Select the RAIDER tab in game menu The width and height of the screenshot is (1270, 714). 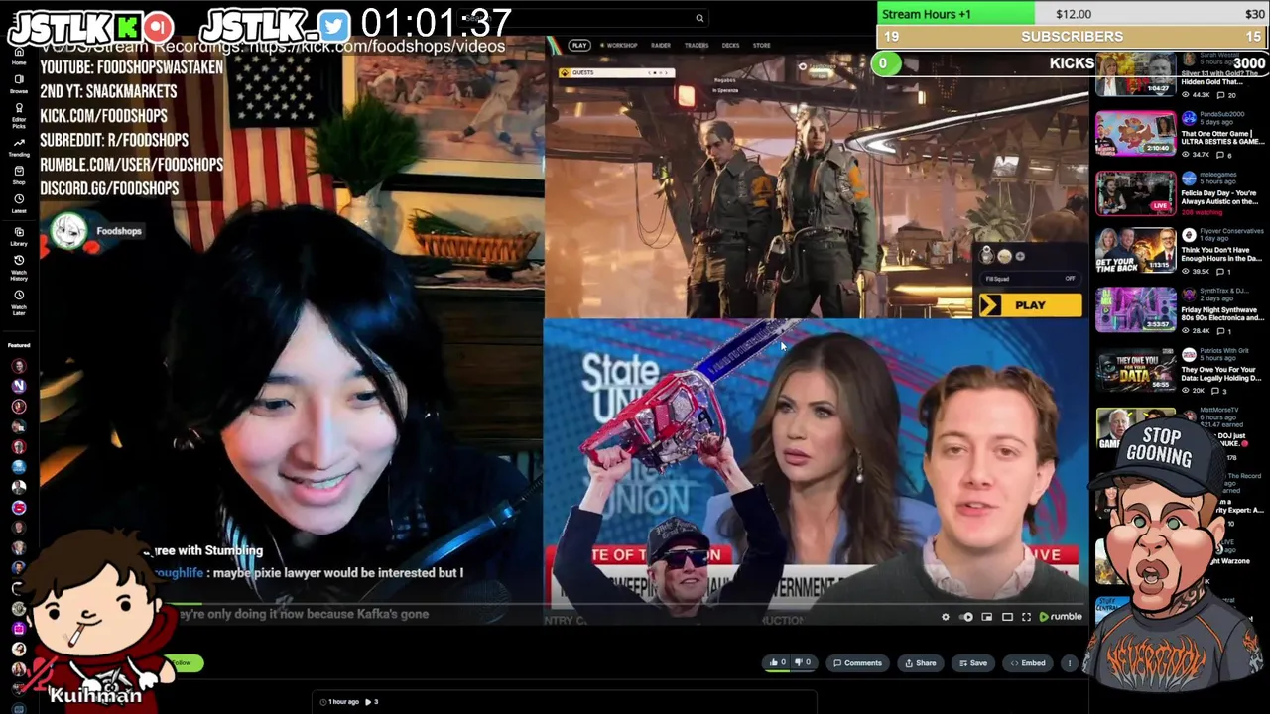[x=661, y=46]
